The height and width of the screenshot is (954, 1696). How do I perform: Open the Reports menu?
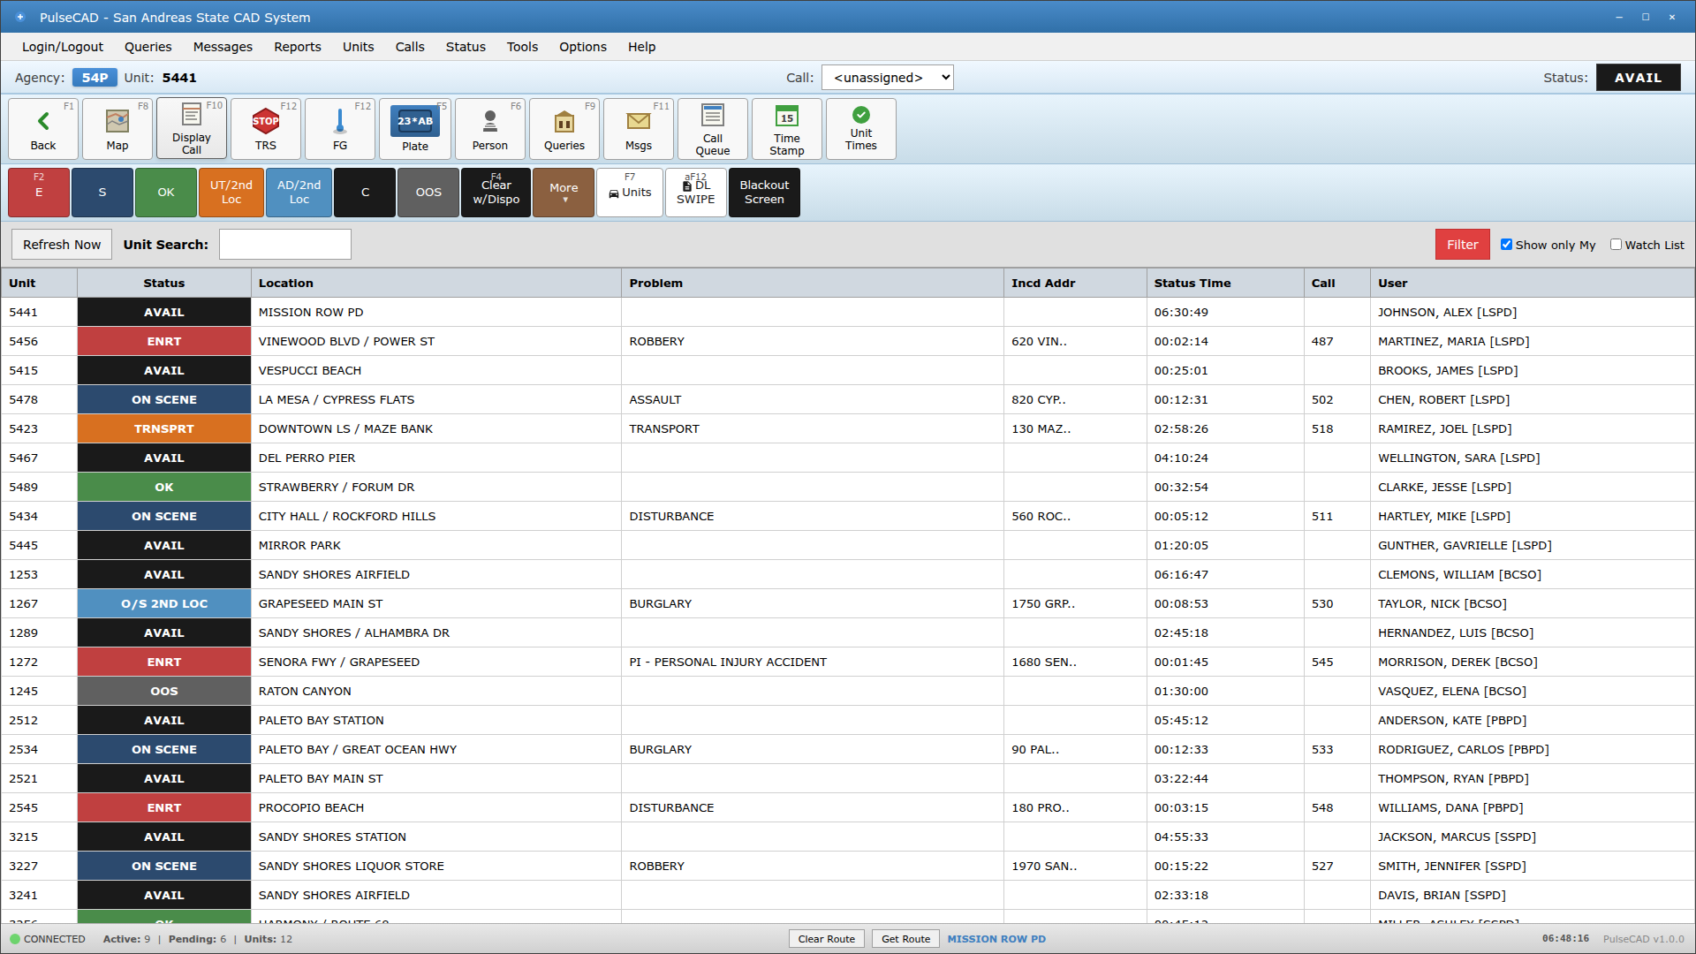[297, 47]
